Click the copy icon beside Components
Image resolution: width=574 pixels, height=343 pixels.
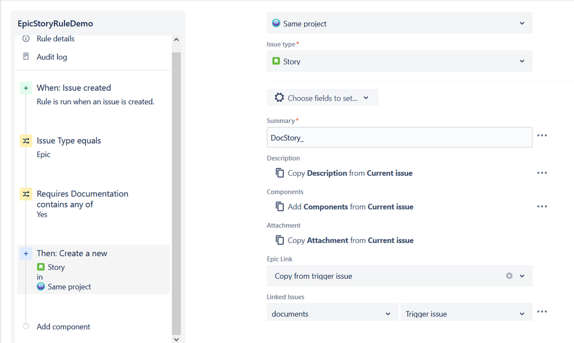click(280, 206)
